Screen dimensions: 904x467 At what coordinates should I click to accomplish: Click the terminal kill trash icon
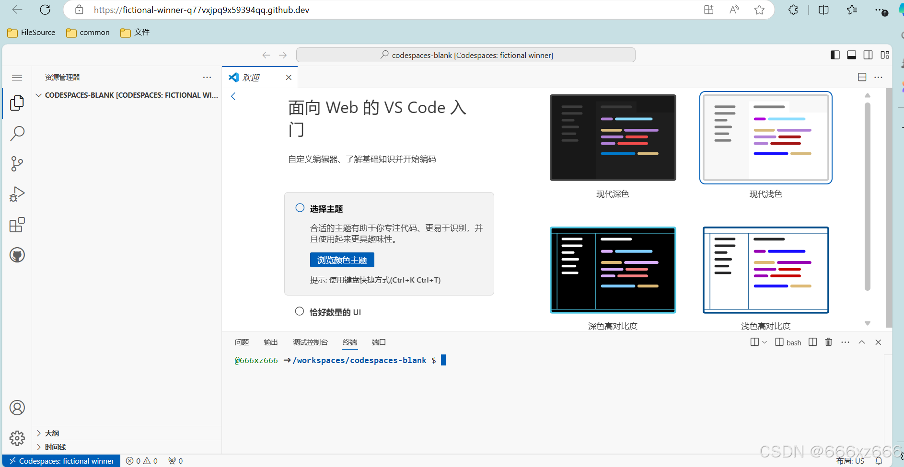pos(829,342)
